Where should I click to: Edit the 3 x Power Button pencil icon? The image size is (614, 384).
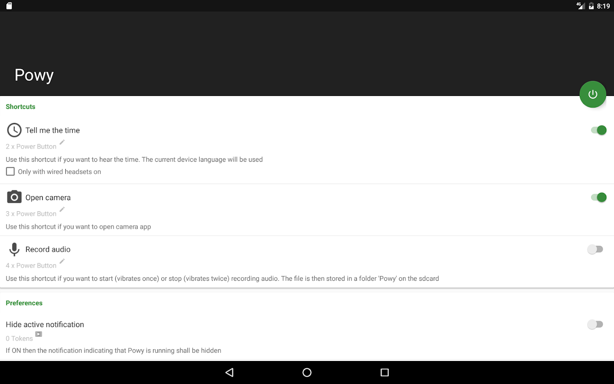pos(62,209)
